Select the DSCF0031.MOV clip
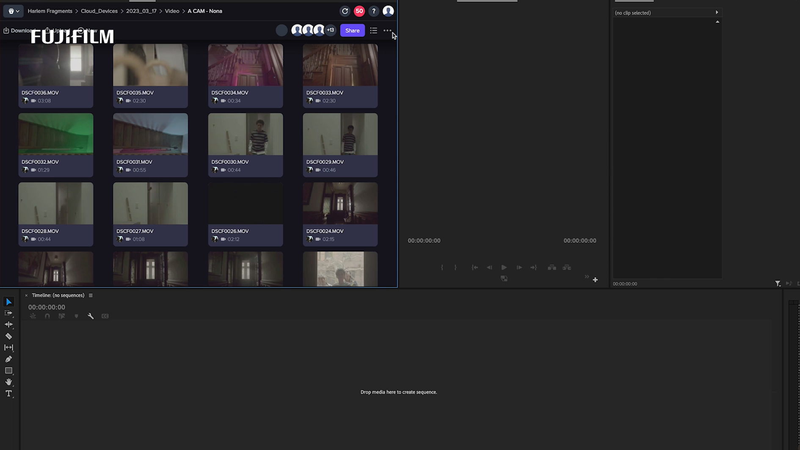Screen dimensions: 800x450 coord(150,145)
